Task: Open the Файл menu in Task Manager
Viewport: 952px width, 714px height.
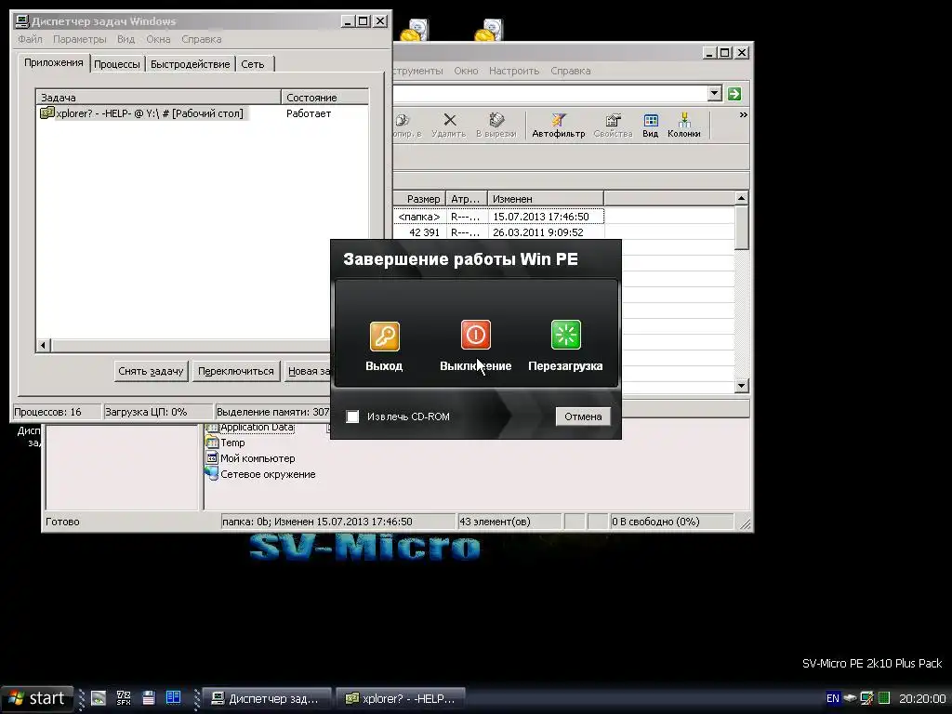Action: [30, 39]
